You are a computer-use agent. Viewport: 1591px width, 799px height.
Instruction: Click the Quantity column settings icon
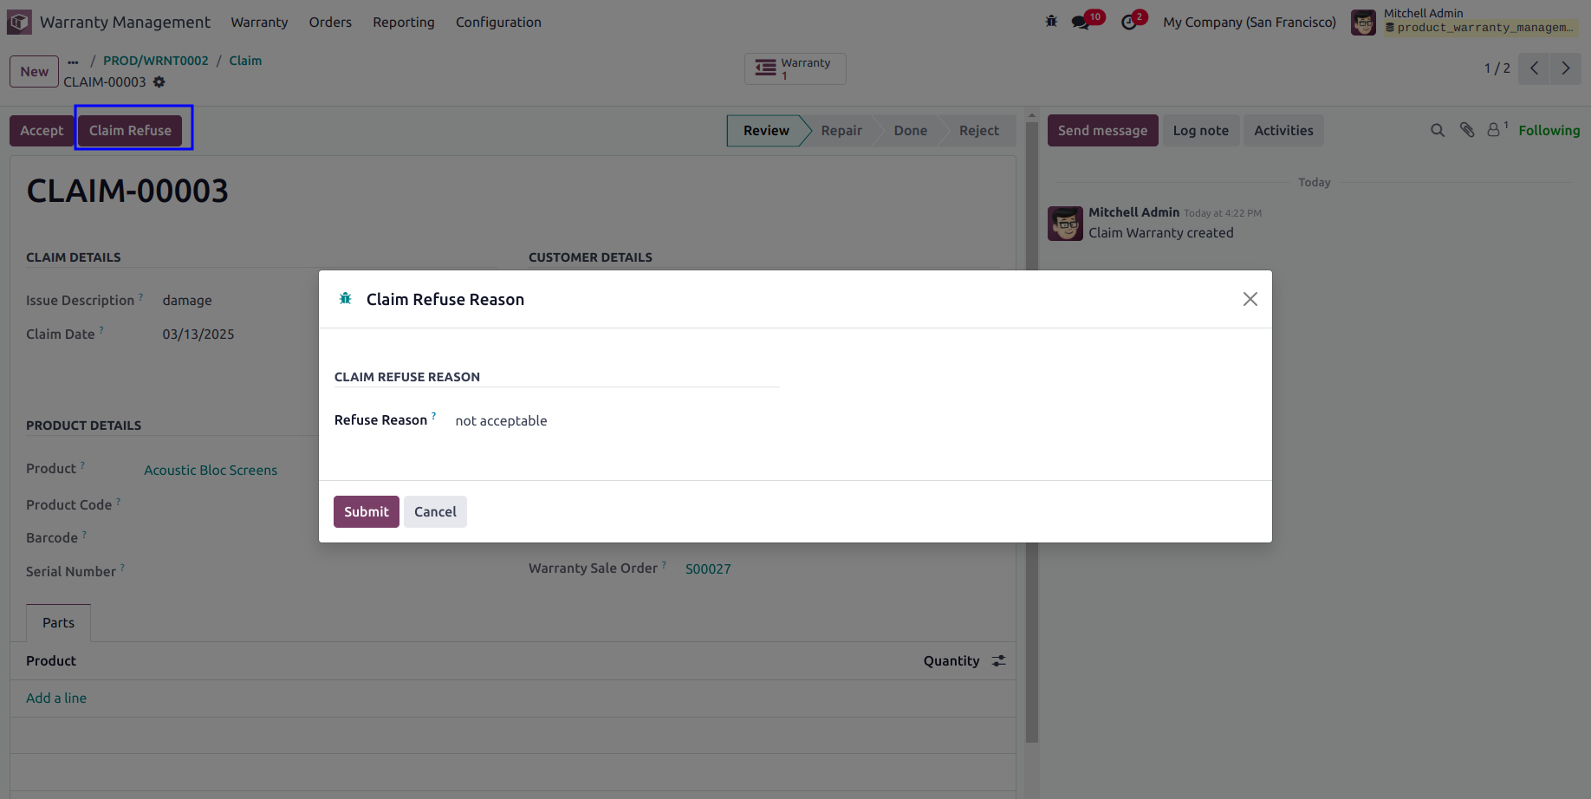(999, 660)
